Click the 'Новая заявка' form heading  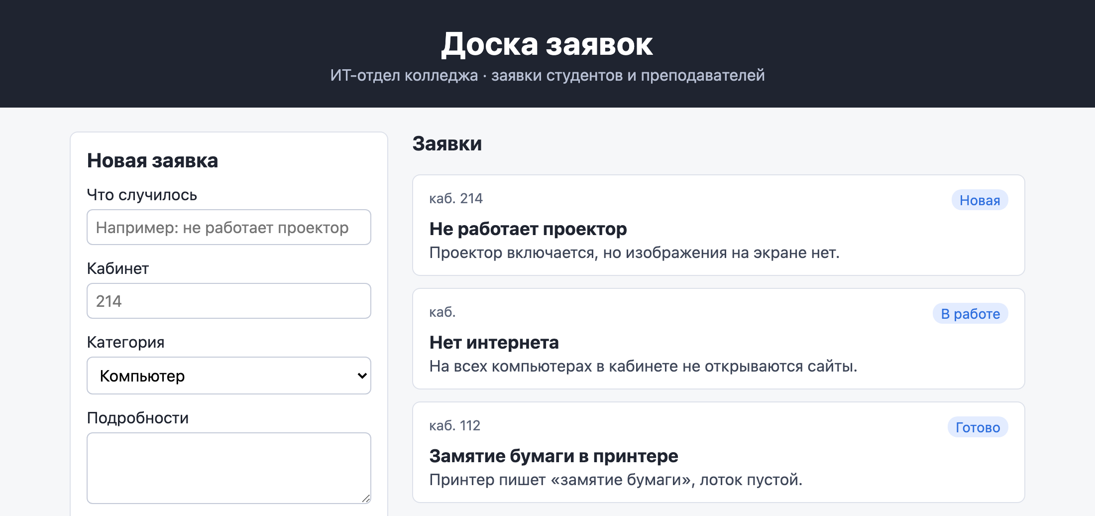(152, 161)
